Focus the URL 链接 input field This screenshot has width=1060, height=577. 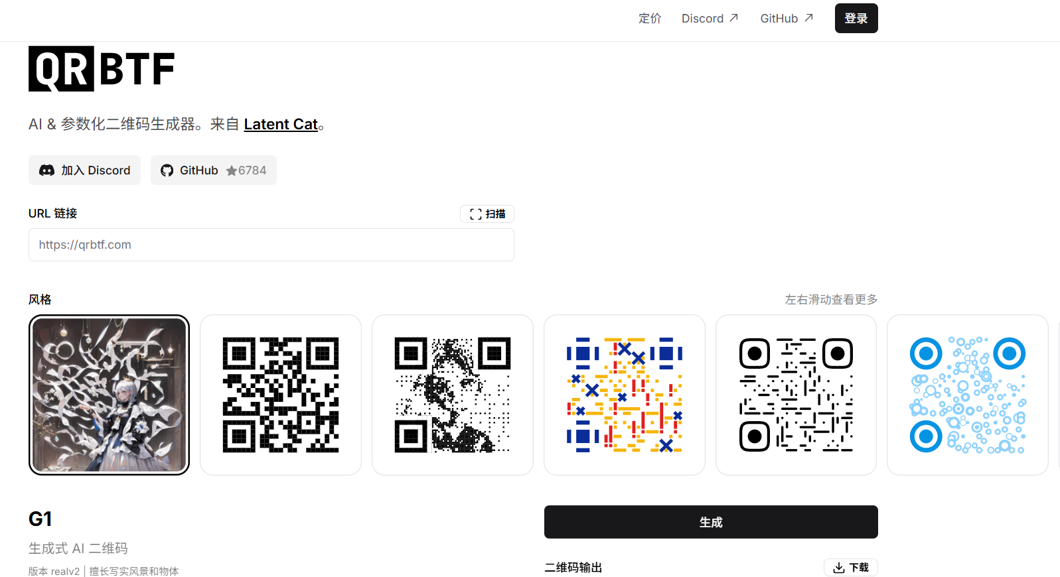tap(271, 245)
